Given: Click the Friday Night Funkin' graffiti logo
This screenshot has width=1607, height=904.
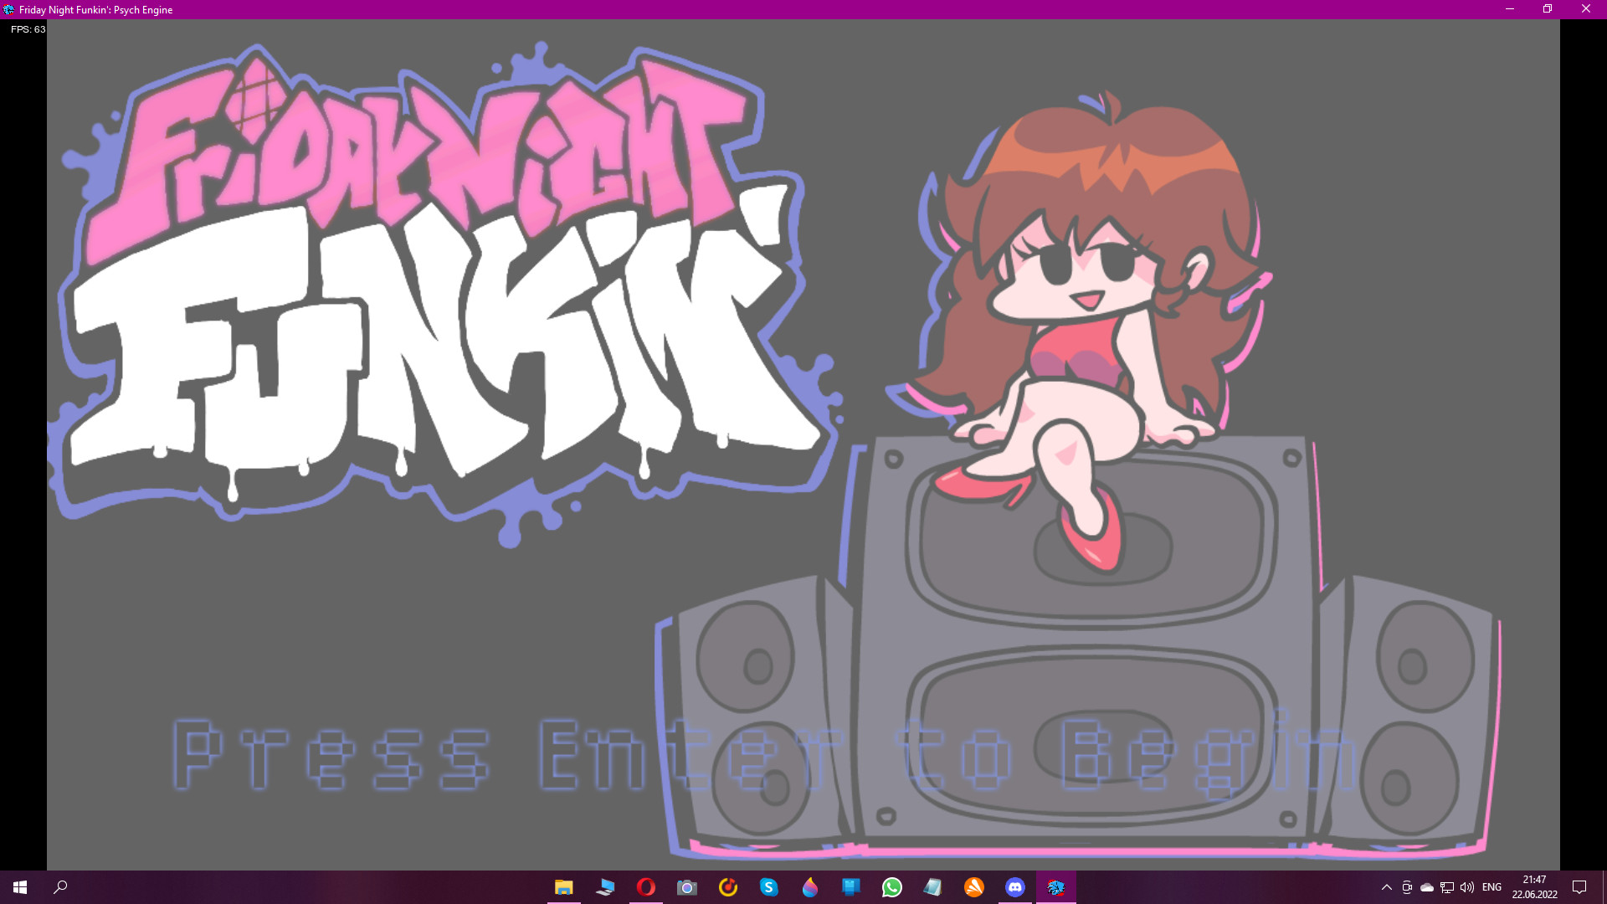Looking at the screenshot, I should pyautogui.click(x=444, y=293).
